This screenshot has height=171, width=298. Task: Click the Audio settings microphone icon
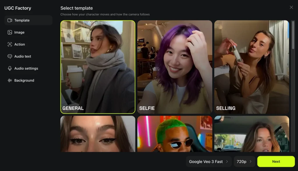10,68
